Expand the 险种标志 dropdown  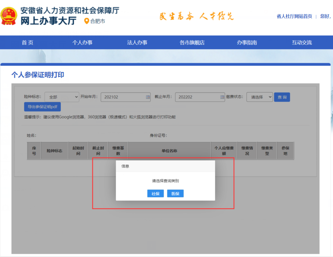pos(62,97)
